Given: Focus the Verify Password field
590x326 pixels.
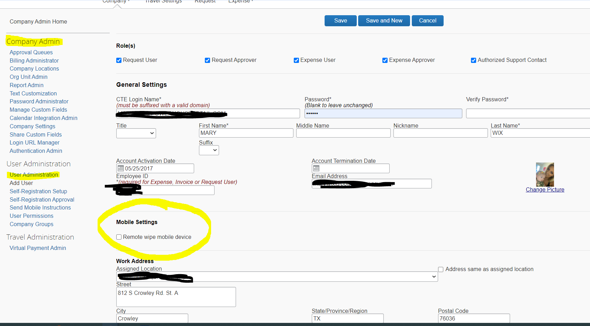Looking at the screenshot, I should pyautogui.click(x=528, y=113).
